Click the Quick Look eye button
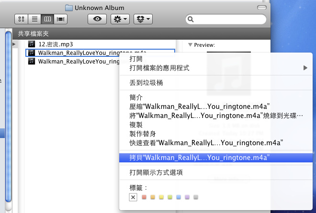 (97, 19)
